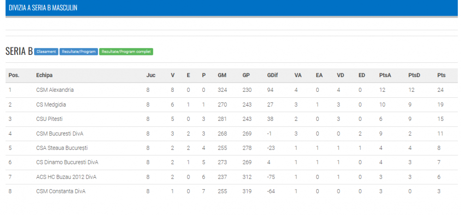The width and height of the screenshot is (461, 215).
Task: Click the Pos. column header
Action: pos(14,75)
